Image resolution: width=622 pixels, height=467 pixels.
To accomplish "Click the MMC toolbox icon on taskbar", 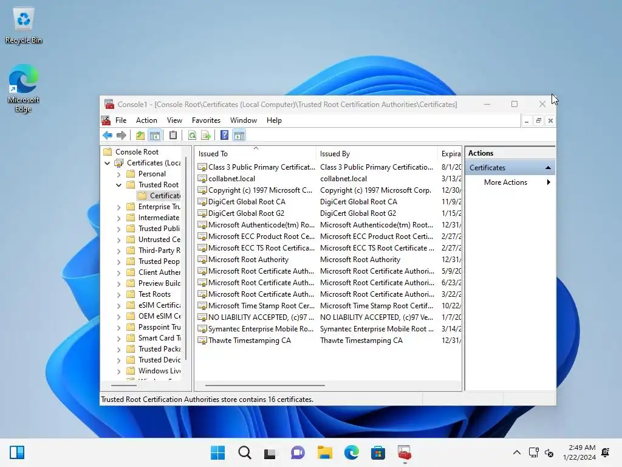I will [405, 452].
